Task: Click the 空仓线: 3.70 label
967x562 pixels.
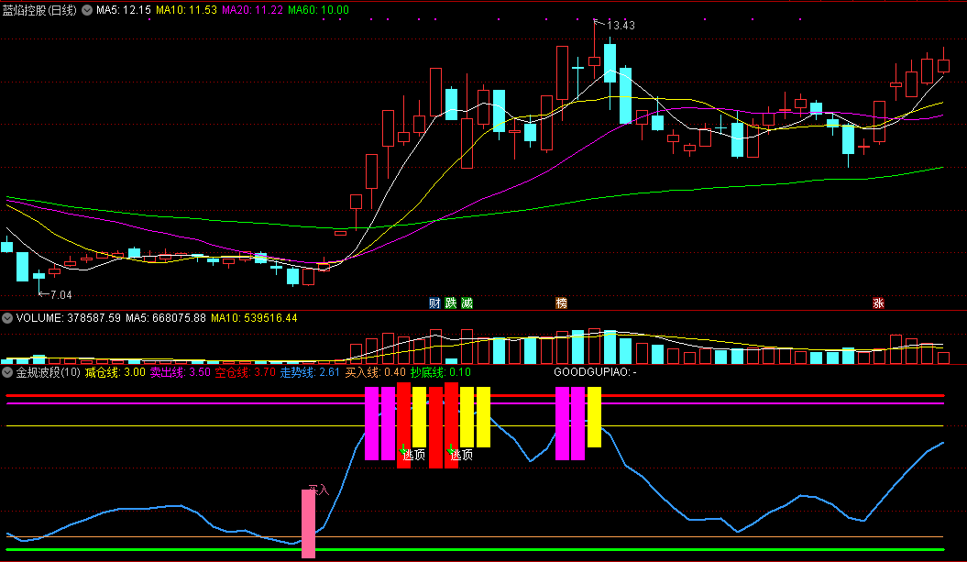Action: point(245,372)
